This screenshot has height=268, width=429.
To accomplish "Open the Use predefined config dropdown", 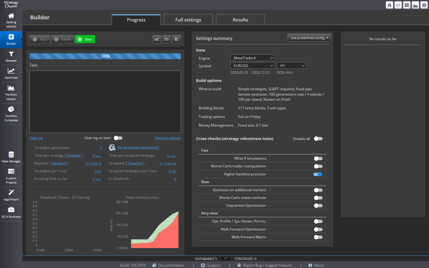I will click(309, 38).
